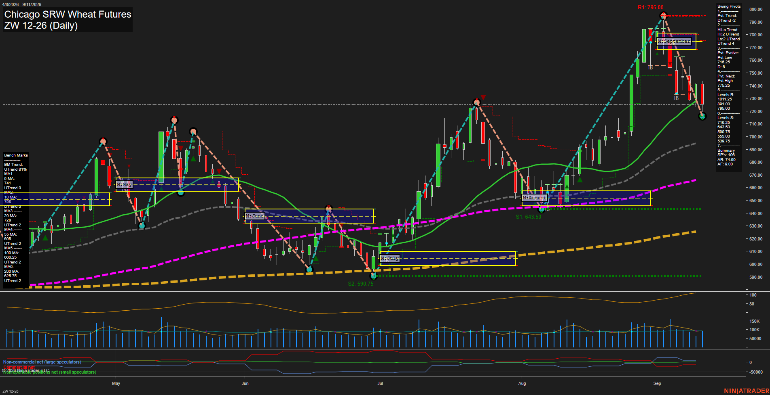Click the -50000 COT axis label
The image size is (770, 395).
tap(756, 372)
